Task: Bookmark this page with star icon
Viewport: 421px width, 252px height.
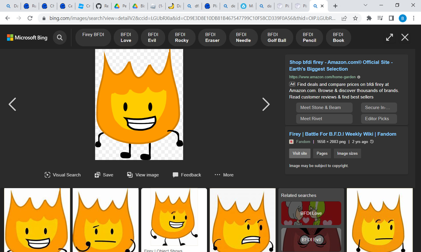Action: pos(355,18)
